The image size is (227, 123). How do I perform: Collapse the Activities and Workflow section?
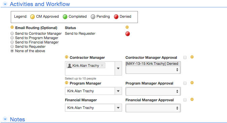[5, 4]
